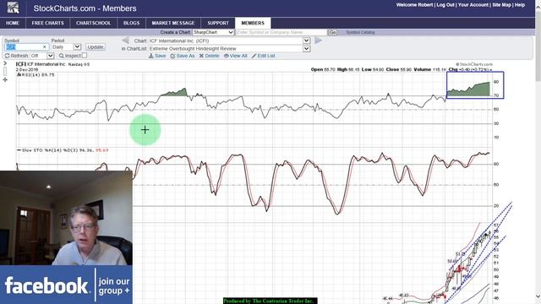Click the ICFI ticker heading on the chart

coord(20,64)
